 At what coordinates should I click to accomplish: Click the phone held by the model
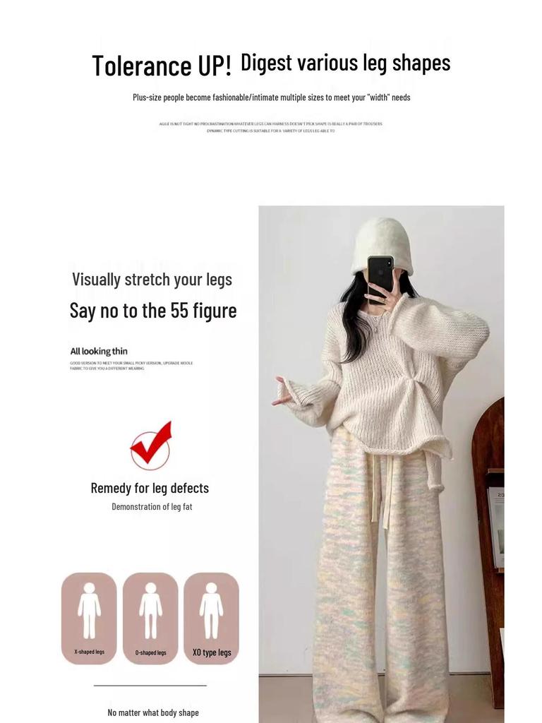(x=380, y=277)
